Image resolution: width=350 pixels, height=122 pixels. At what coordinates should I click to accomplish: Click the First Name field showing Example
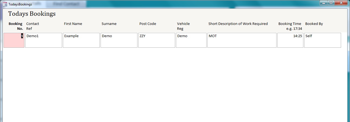(x=81, y=40)
